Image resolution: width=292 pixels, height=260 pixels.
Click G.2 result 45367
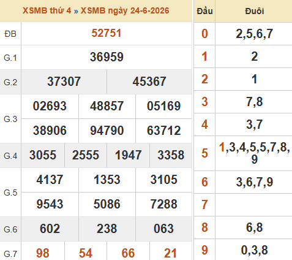click(x=149, y=82)
